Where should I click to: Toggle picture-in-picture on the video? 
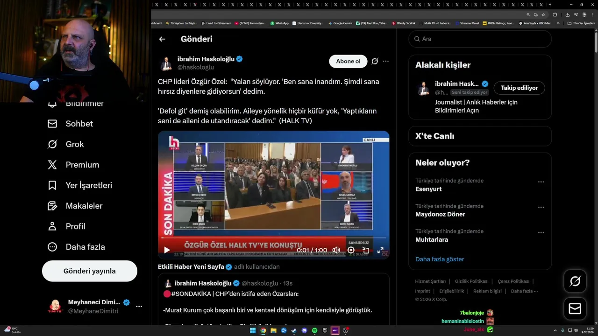click(x=366, y=250)
